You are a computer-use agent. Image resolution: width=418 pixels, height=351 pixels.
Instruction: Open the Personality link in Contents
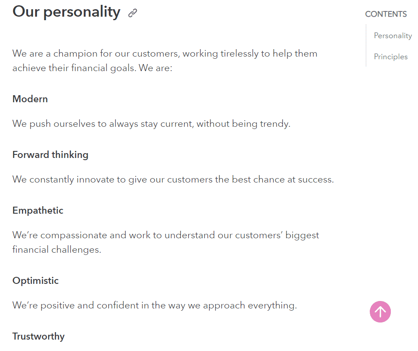click(393, 36)
